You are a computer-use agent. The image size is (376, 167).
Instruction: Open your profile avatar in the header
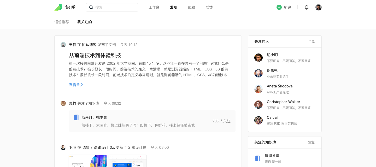[x=319, y=7]
